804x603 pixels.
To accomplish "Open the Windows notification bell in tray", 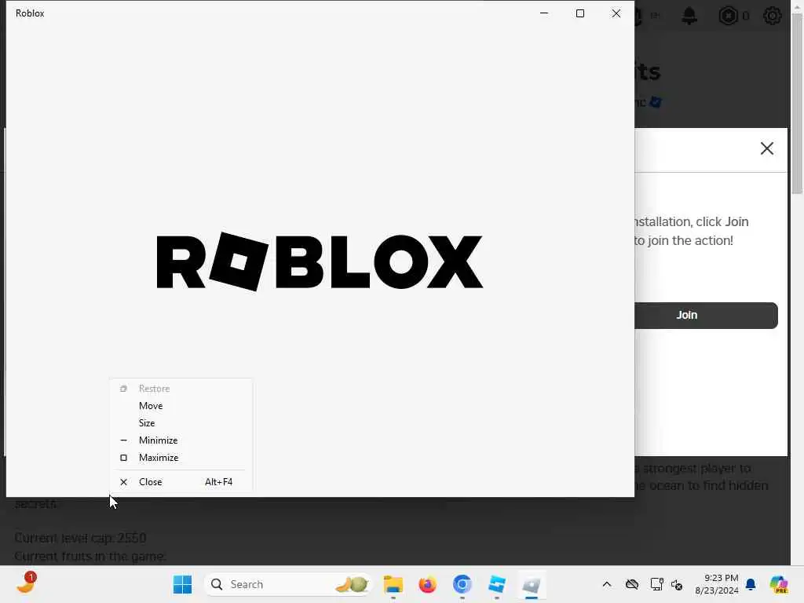I will point(751,584).
